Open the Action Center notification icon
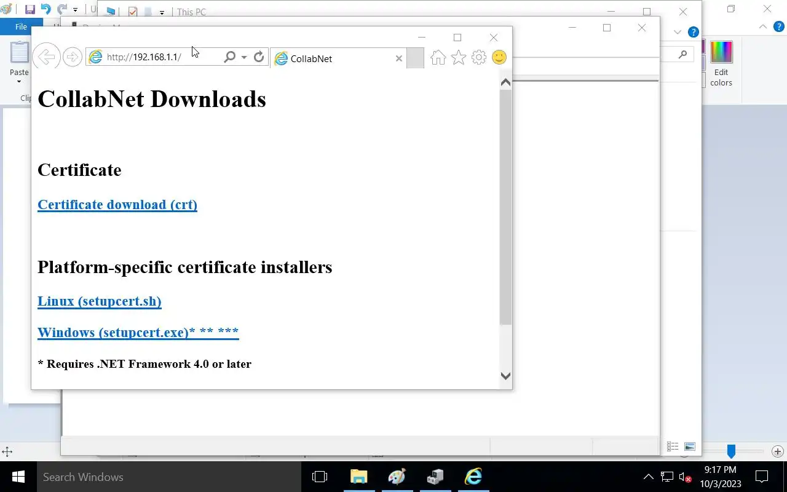Viewport: 787px width, 492px height. tap(762, 477)
